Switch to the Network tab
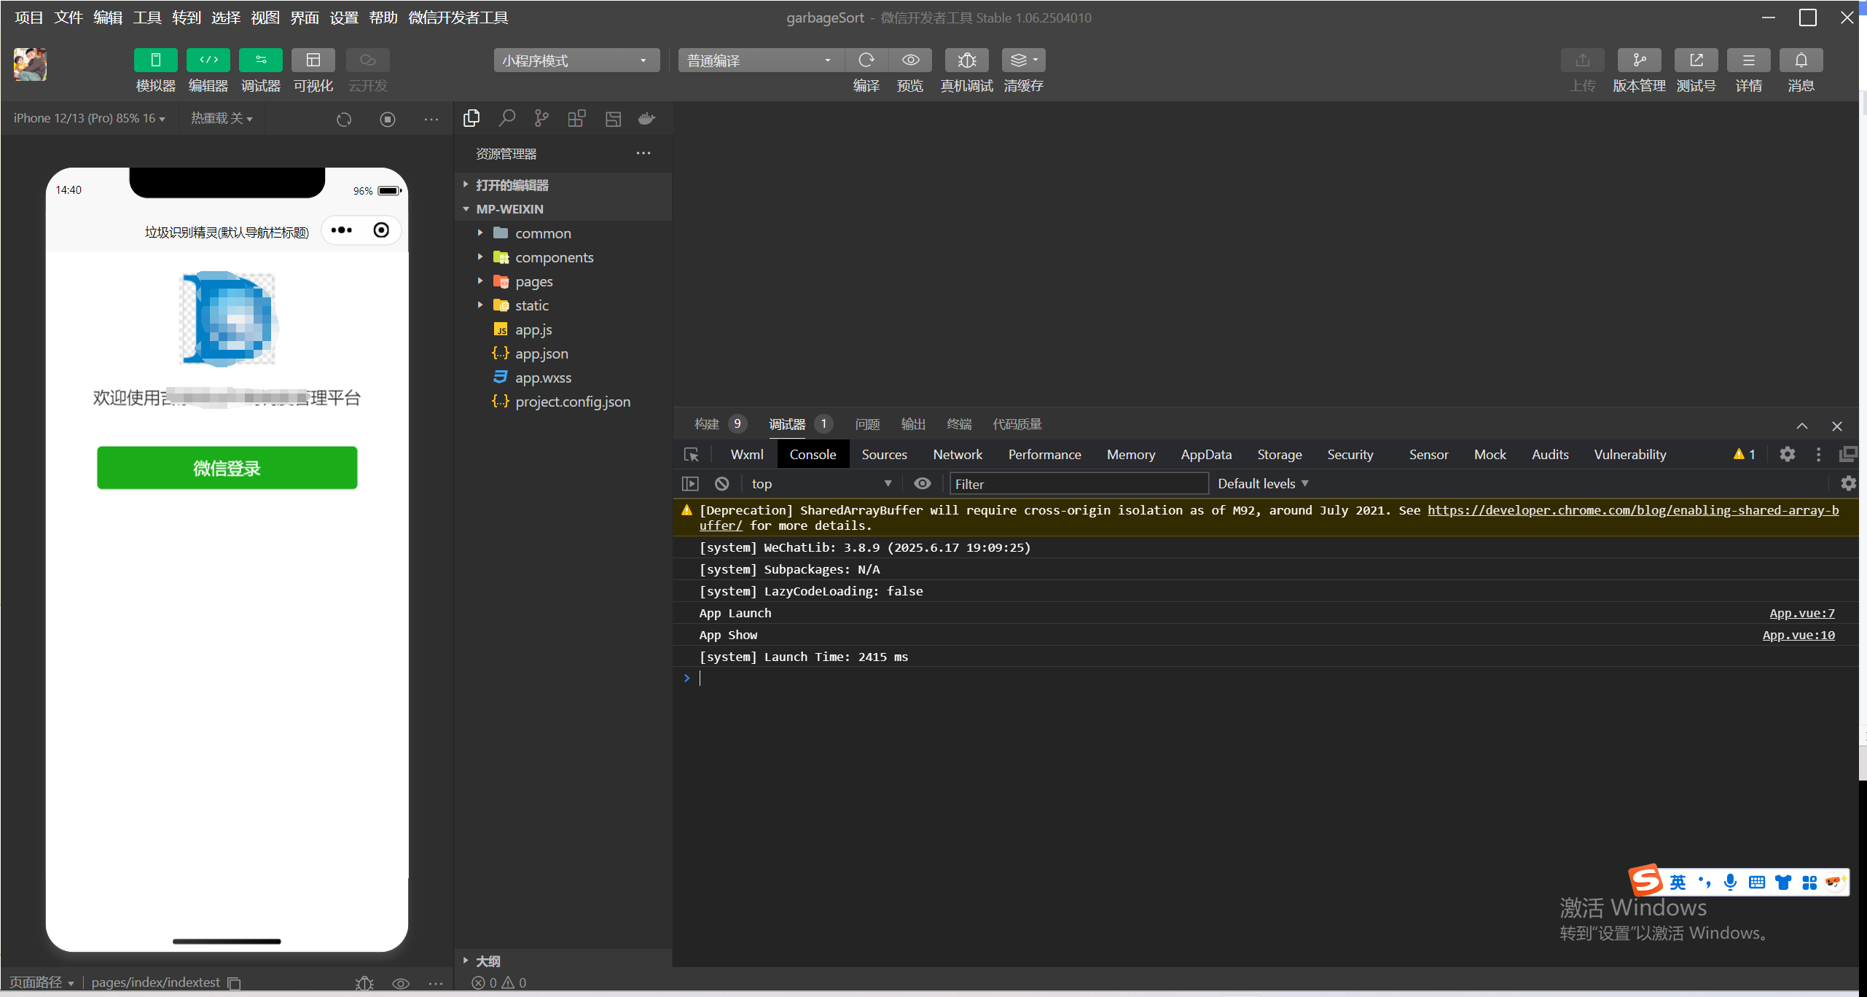Image resolution: width=1867 pixels, height=997 pixels. [x=957, y=455]
